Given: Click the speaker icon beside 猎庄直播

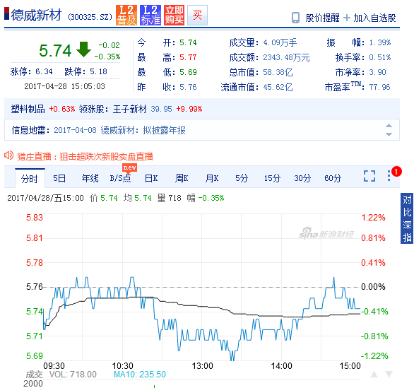Looking at the screenshot, I should [x=8, y=155].
